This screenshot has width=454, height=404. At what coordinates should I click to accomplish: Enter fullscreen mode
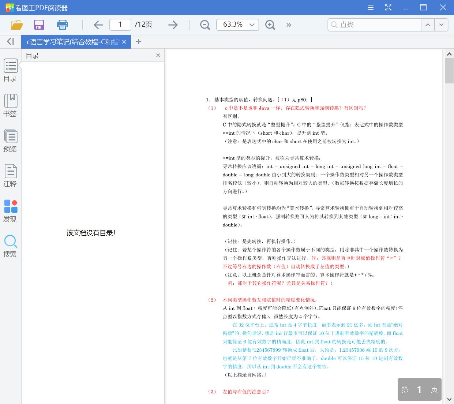click(x=388, y=7)
